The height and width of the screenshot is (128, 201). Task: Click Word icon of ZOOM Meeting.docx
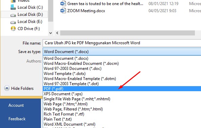click(63, 10)
